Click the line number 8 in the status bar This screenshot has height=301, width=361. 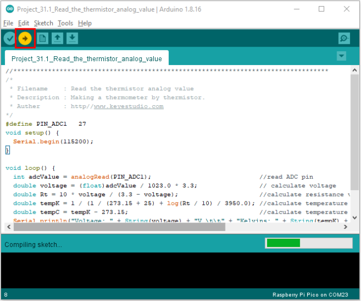tap(6, 294)
